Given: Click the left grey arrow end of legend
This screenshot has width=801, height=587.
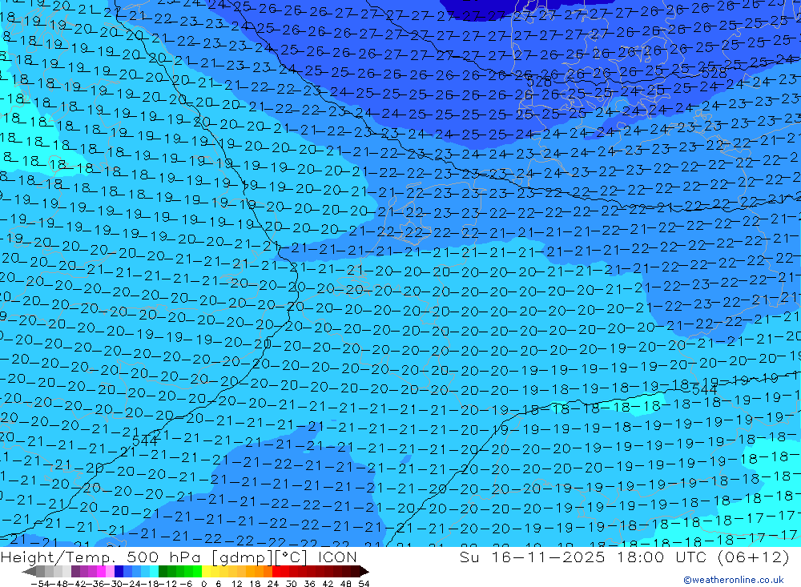Looking at the screenshot, I should (29, 571).
